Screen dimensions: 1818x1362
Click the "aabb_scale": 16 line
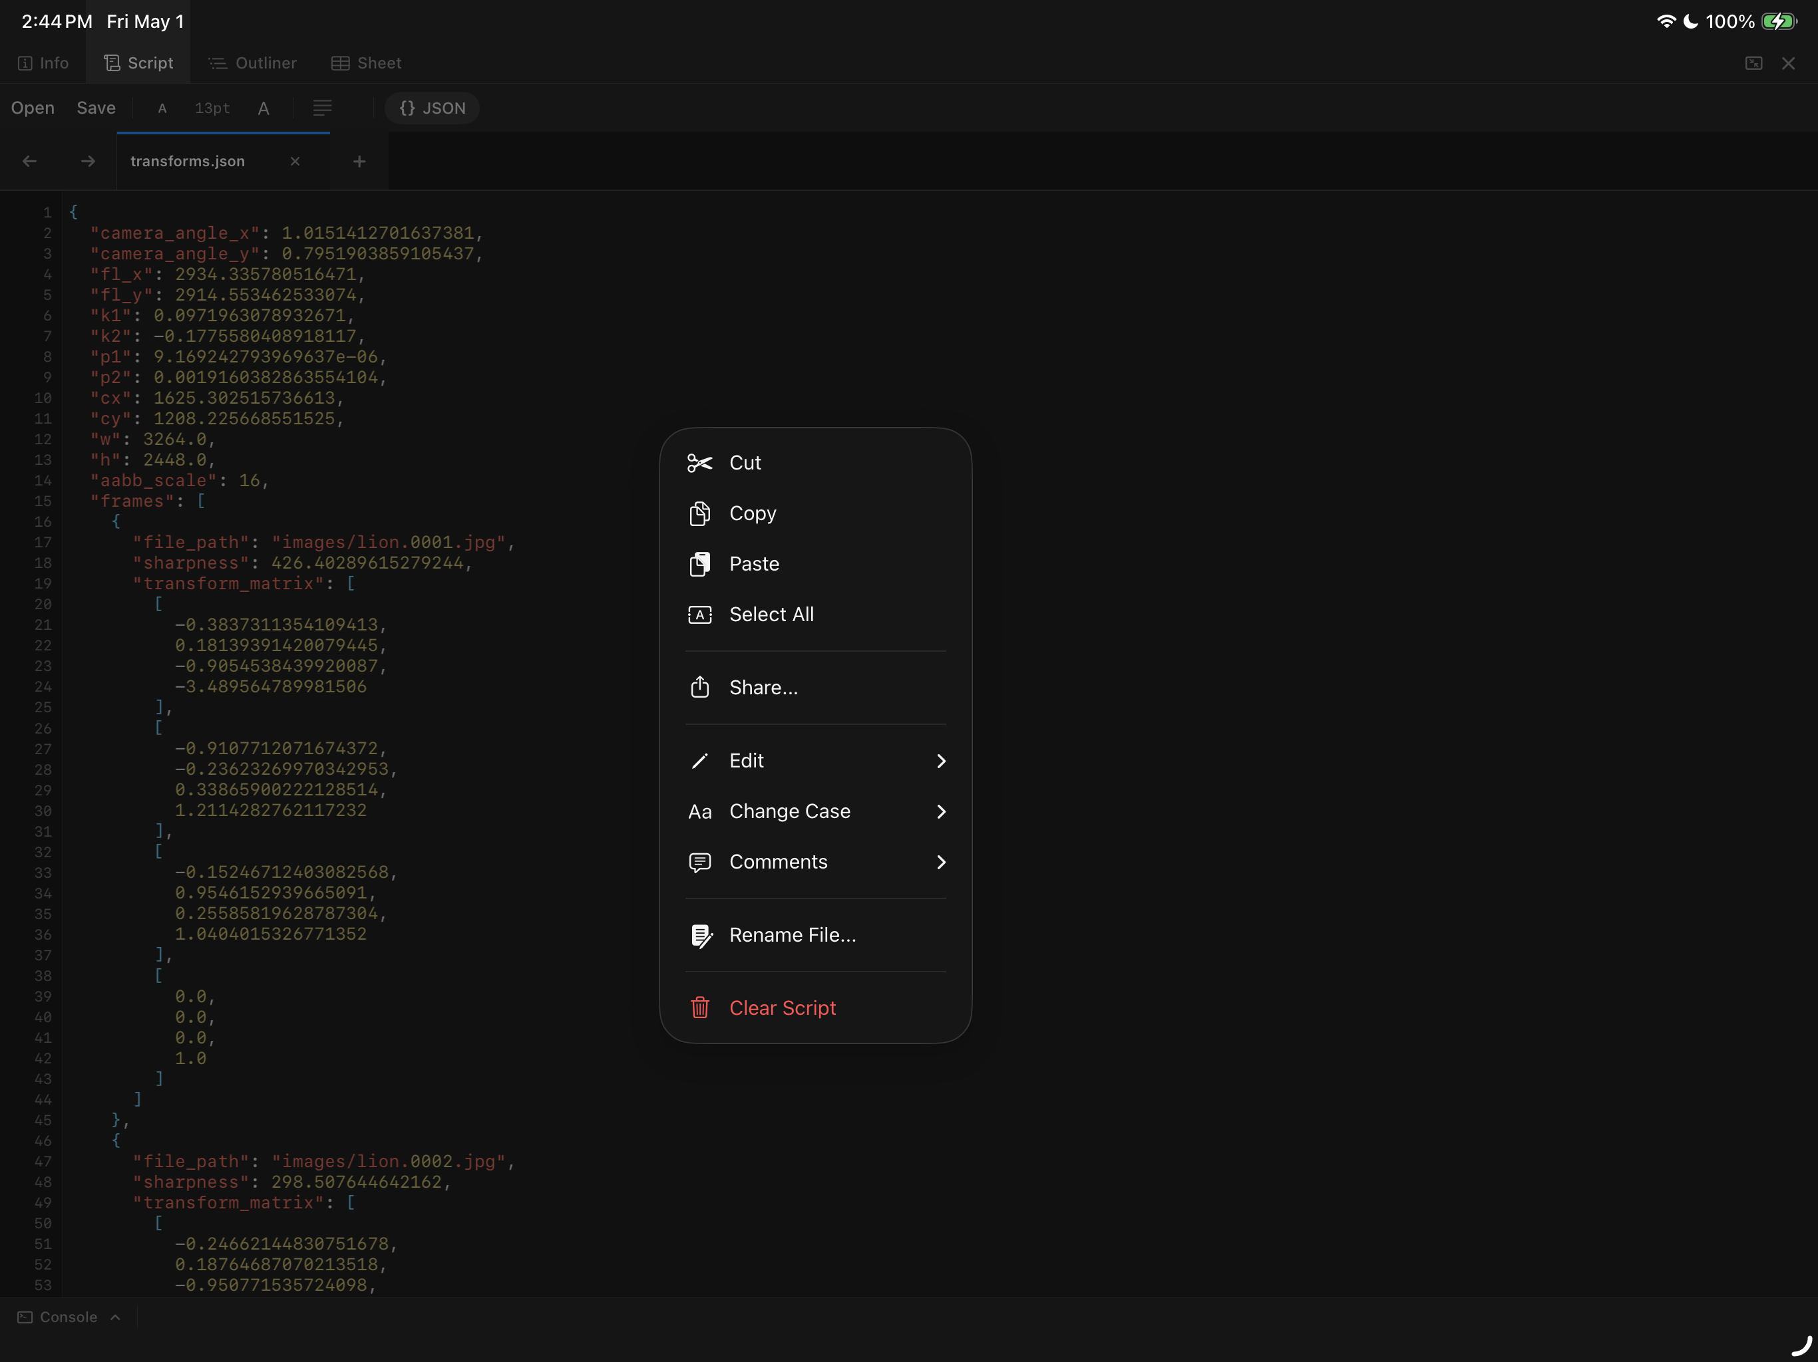(180, 481)
